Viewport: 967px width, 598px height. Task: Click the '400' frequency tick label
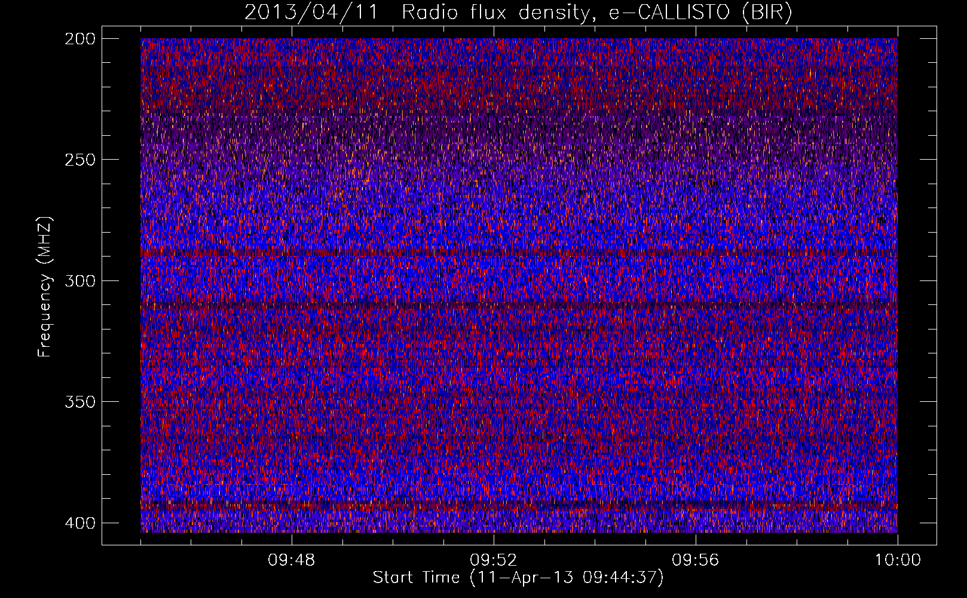pos(79,523)
